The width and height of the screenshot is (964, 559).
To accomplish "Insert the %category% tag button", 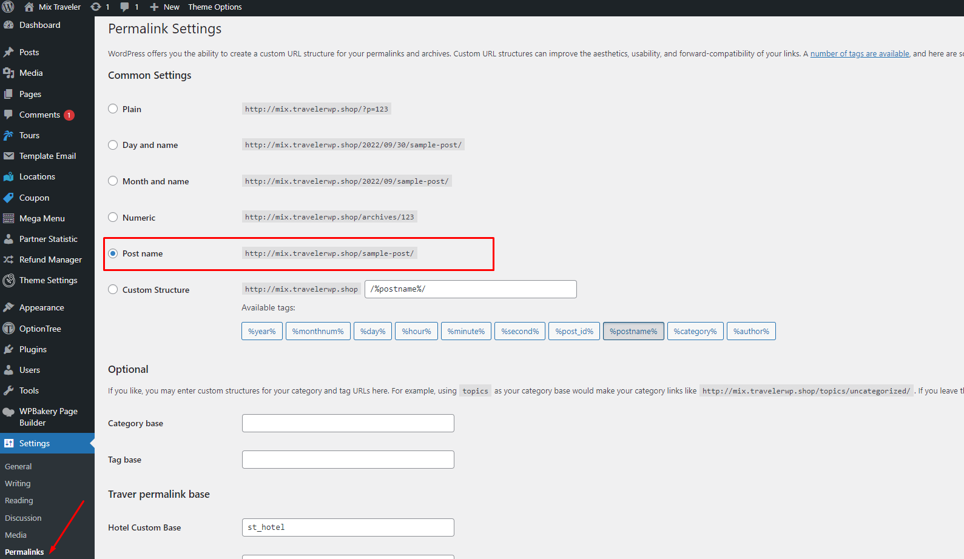I will [x=695, y=331].
